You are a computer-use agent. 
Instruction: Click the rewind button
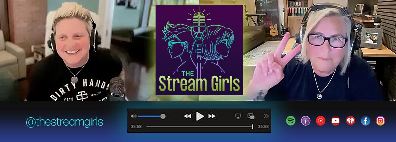coord(188,116)
